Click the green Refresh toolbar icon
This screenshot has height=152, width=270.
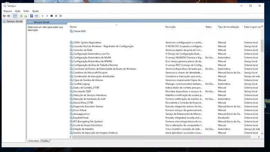[x=21, y=16]
